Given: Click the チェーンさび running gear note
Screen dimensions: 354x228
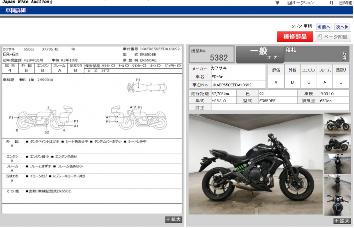Looking at the screenshot, I should pos(38,176).
